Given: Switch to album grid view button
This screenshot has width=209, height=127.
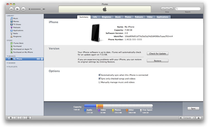Looking at the screenshot, I should tap(167, 9).
